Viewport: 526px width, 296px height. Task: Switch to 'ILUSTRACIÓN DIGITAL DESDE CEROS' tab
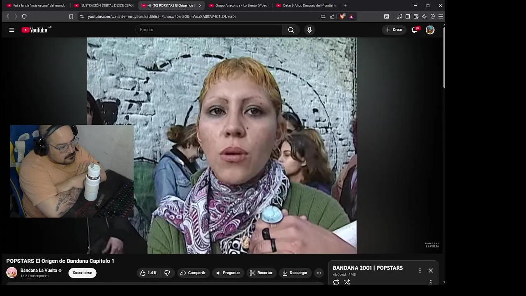click(x=104, y=5)
